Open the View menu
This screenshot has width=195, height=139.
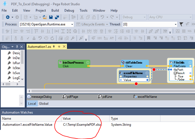coord(27,11)
